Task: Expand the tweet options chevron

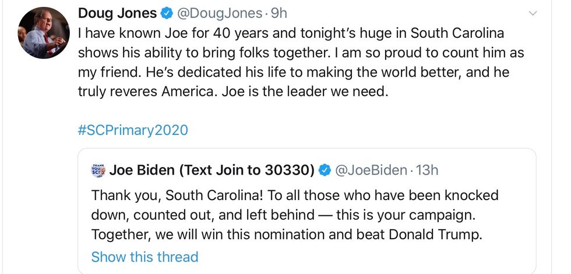Action: point(533,13)
